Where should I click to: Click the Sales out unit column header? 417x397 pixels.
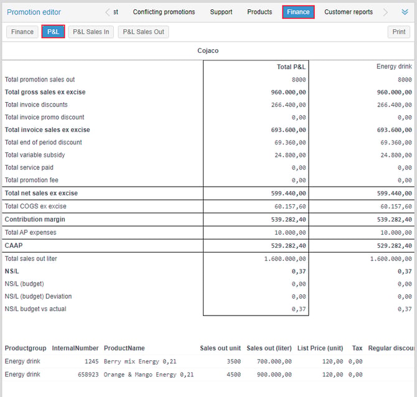pos(220,348)
